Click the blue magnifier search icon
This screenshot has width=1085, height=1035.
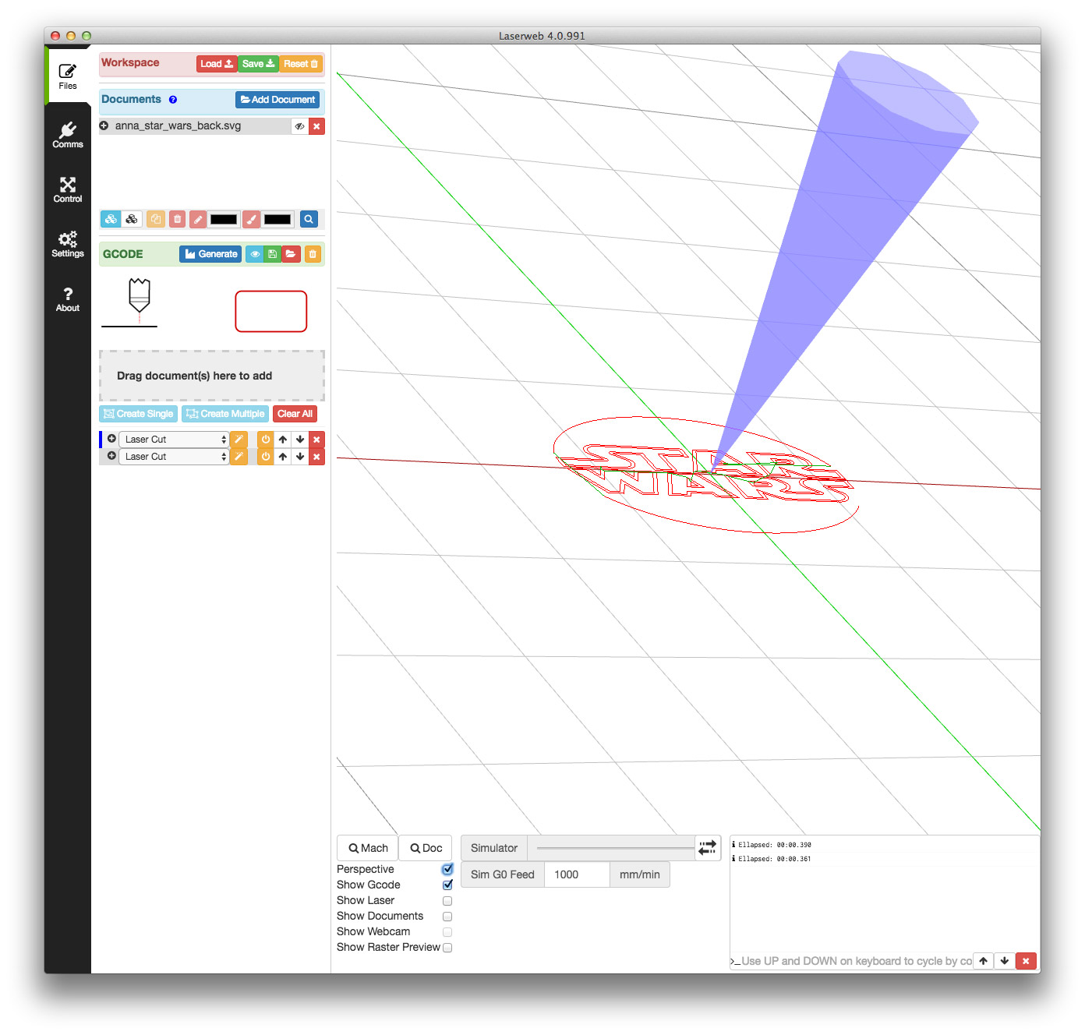click(309, 219)
